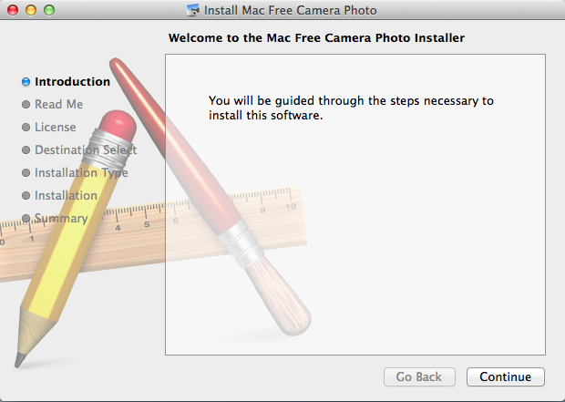The width and height of the screenshot is (565, 402).
Task: Click the Continue button
Action: (x=506, y=376)
